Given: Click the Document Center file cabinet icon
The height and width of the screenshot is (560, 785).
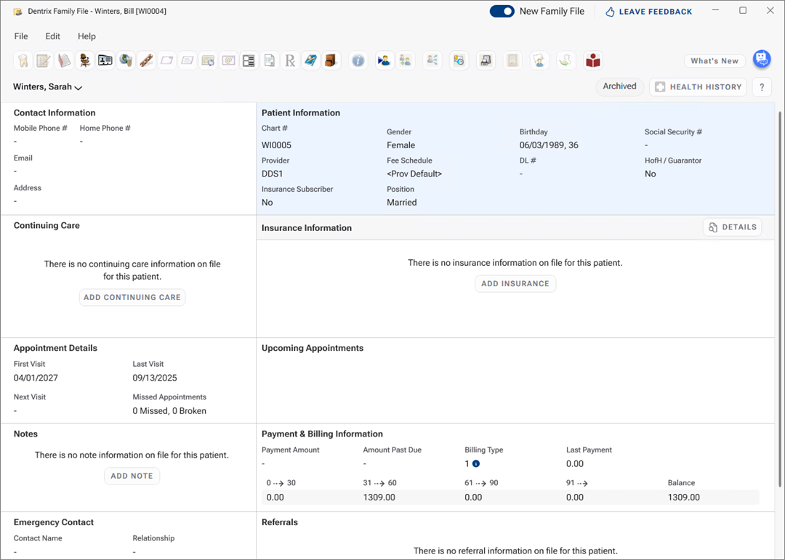Looking at the screenshot, I should click(x=331, y=61).
